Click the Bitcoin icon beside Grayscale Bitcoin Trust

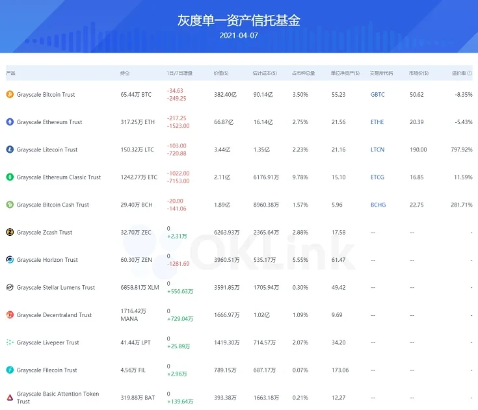tap(10, 95)
